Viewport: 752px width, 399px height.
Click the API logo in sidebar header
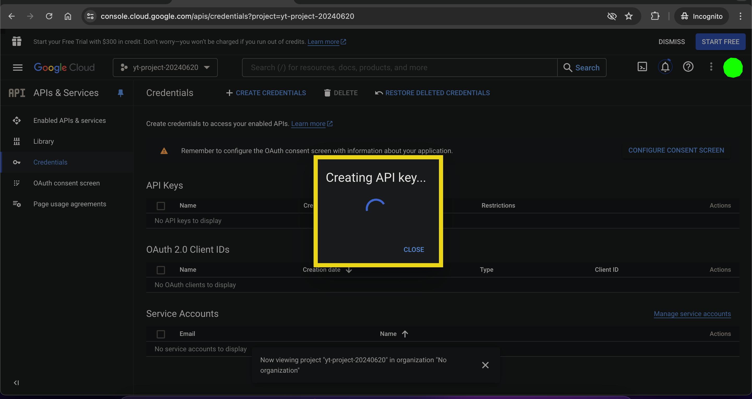(17, 93)
